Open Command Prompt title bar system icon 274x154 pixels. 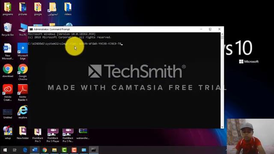(x=31, y=29)
